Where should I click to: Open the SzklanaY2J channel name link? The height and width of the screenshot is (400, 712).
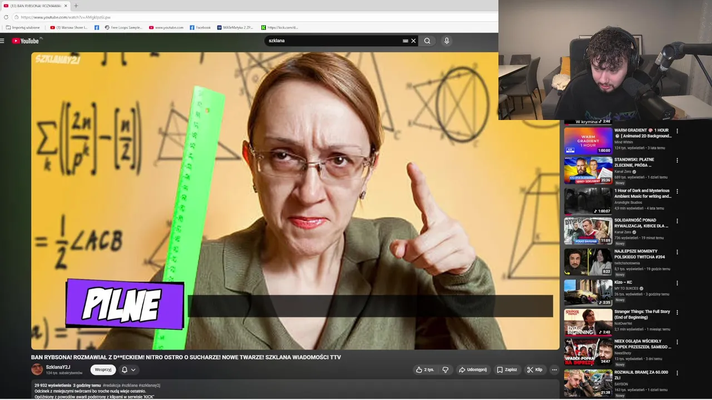pyautogui.click(x=58, y=367)
